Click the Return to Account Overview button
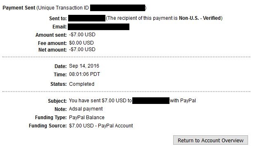 tap(210, 140)
